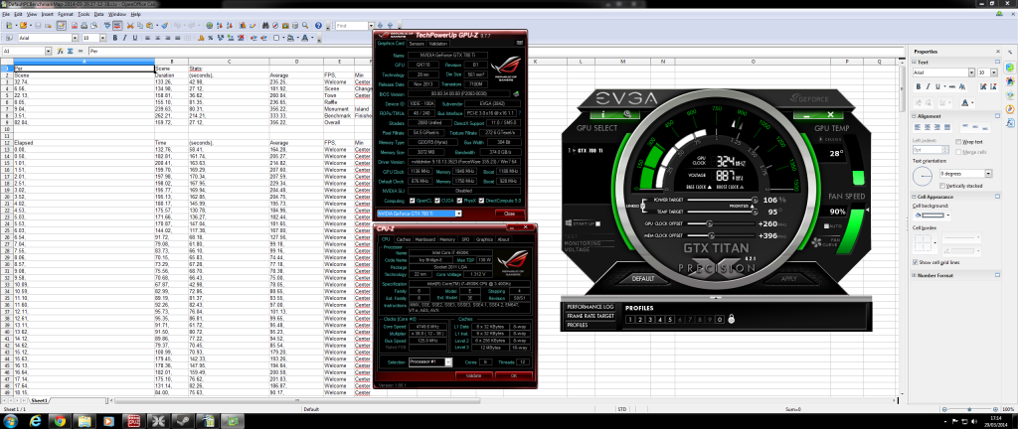
Task: Click Sort Ascending icon in Calc toolbar
Action: [x=220, y=25]
